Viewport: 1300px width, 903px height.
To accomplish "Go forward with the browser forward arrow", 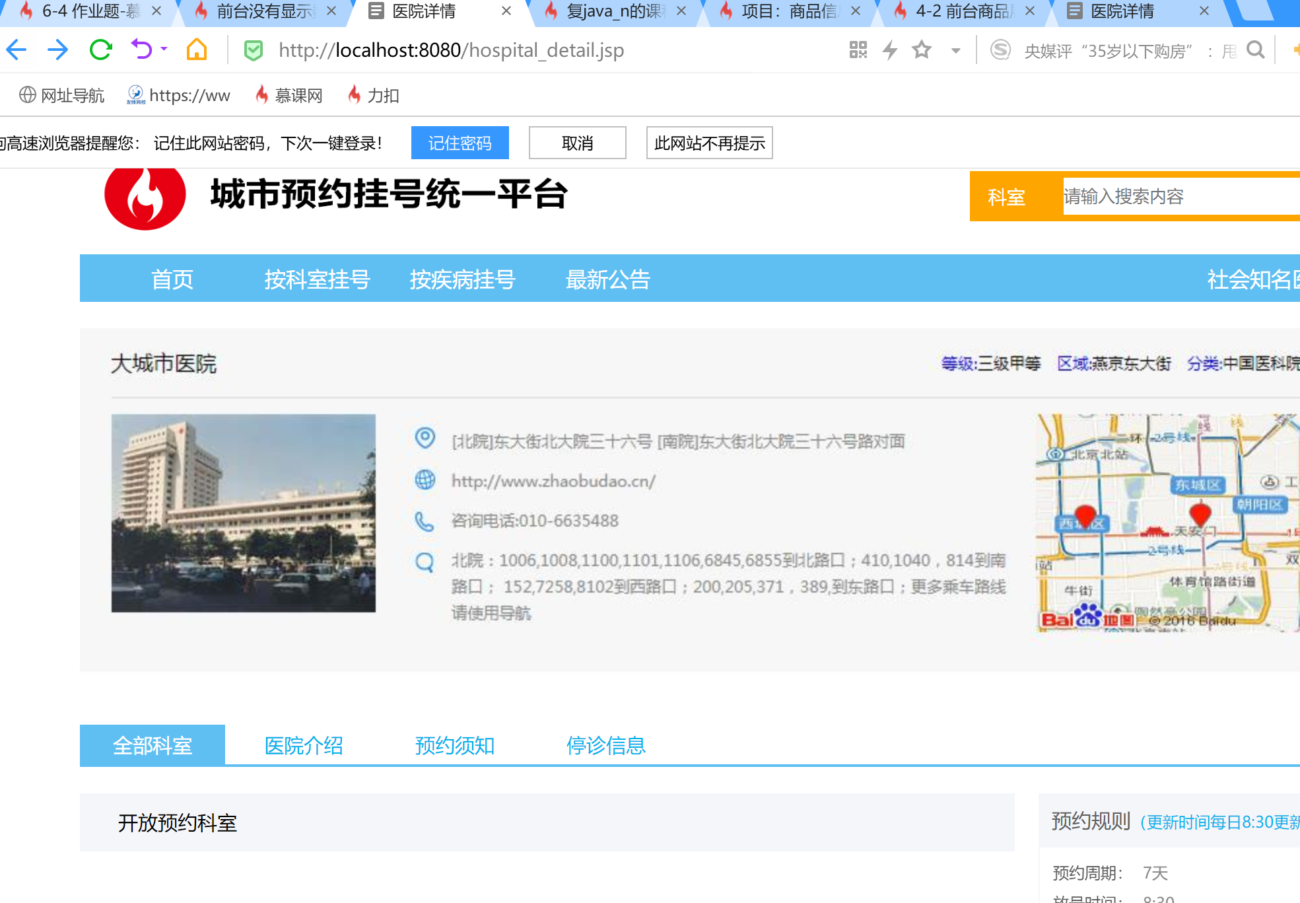I will (58, 50).
